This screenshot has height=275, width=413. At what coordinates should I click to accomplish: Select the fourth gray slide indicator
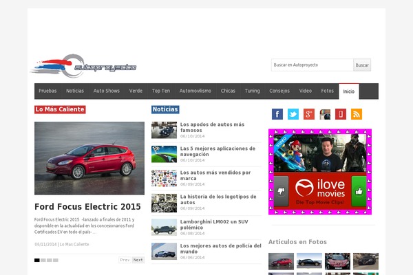click(x=56, y=261)
